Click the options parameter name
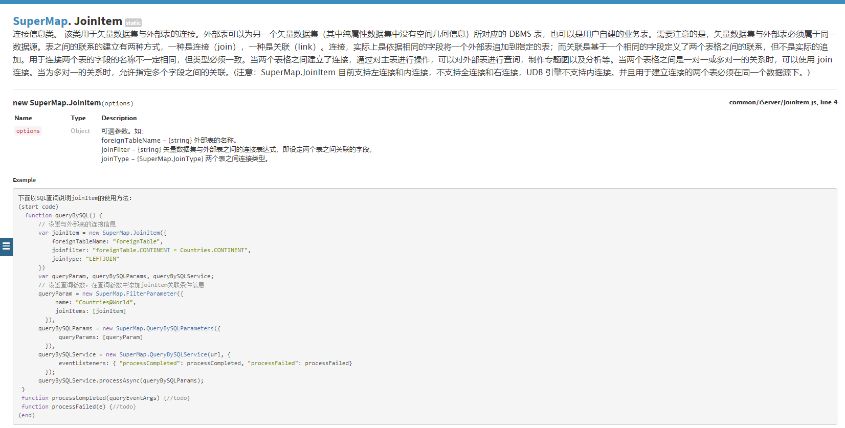 28,131
